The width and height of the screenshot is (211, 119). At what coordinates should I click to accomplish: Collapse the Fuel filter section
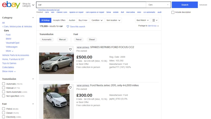33,104
